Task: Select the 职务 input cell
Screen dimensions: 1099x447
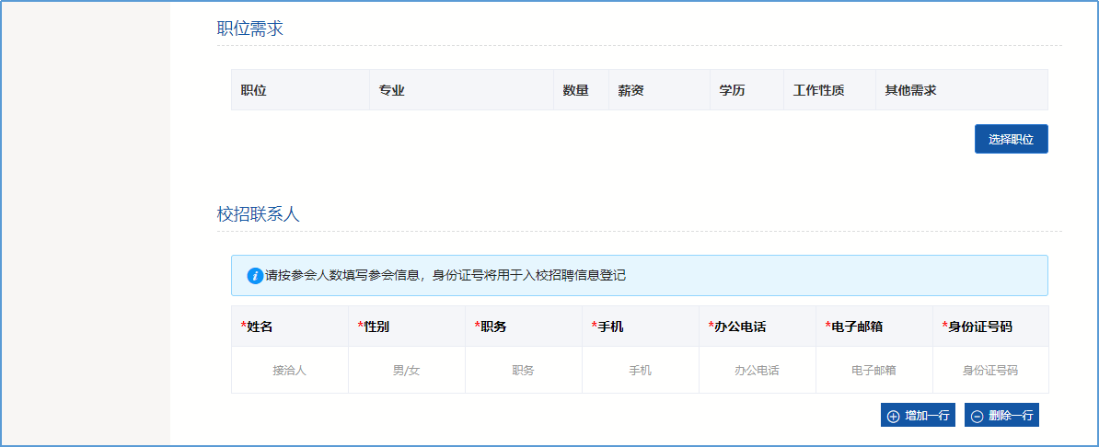Action: [x=523, y=370]
